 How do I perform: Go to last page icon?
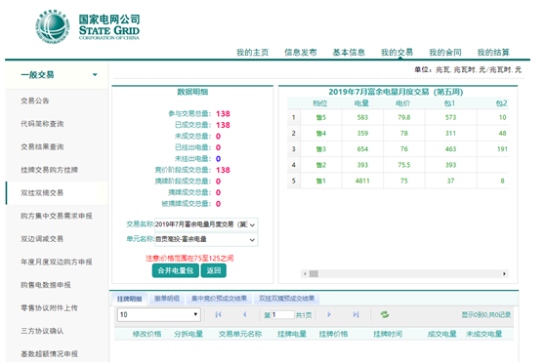tap(356, 314)
